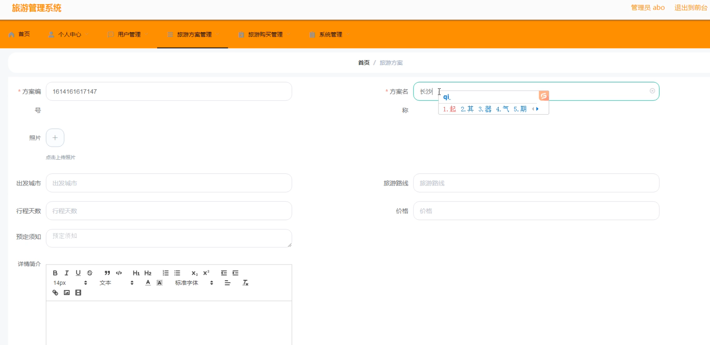Focus the 旅游路线 input field
This screenshot has width=710, height=345.
536,183
